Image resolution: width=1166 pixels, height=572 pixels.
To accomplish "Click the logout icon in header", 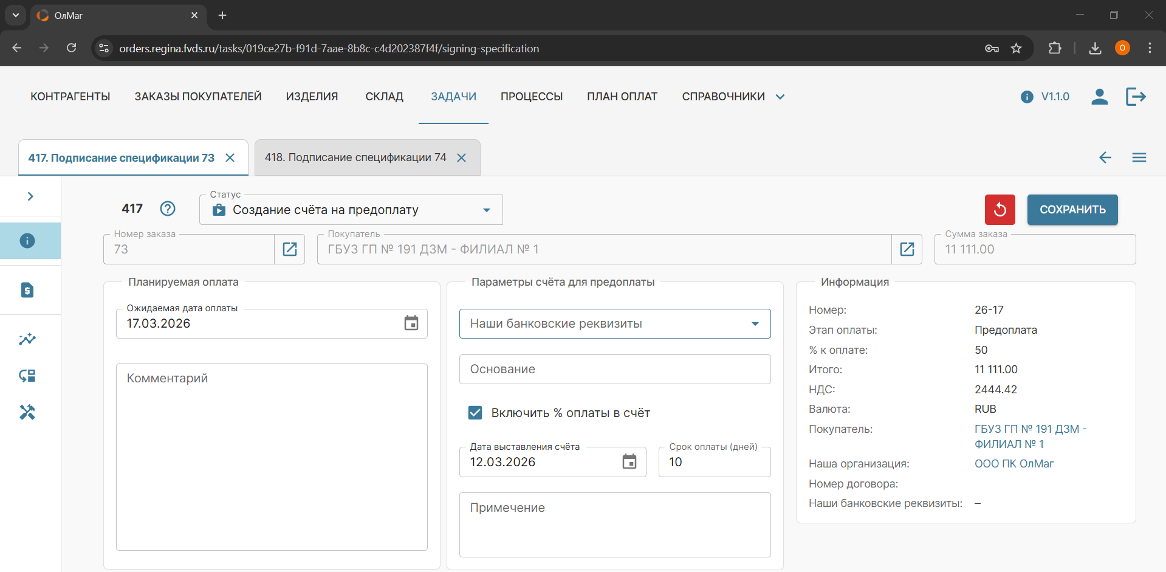I will pos(1135,97).
